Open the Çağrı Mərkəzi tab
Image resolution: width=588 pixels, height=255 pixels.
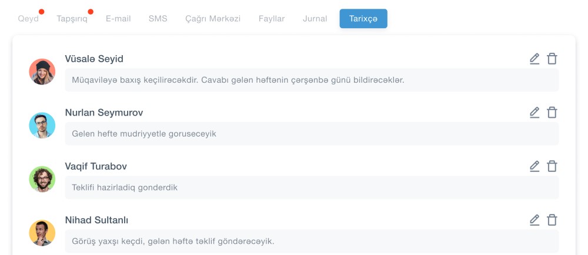(x=213, y=19)
